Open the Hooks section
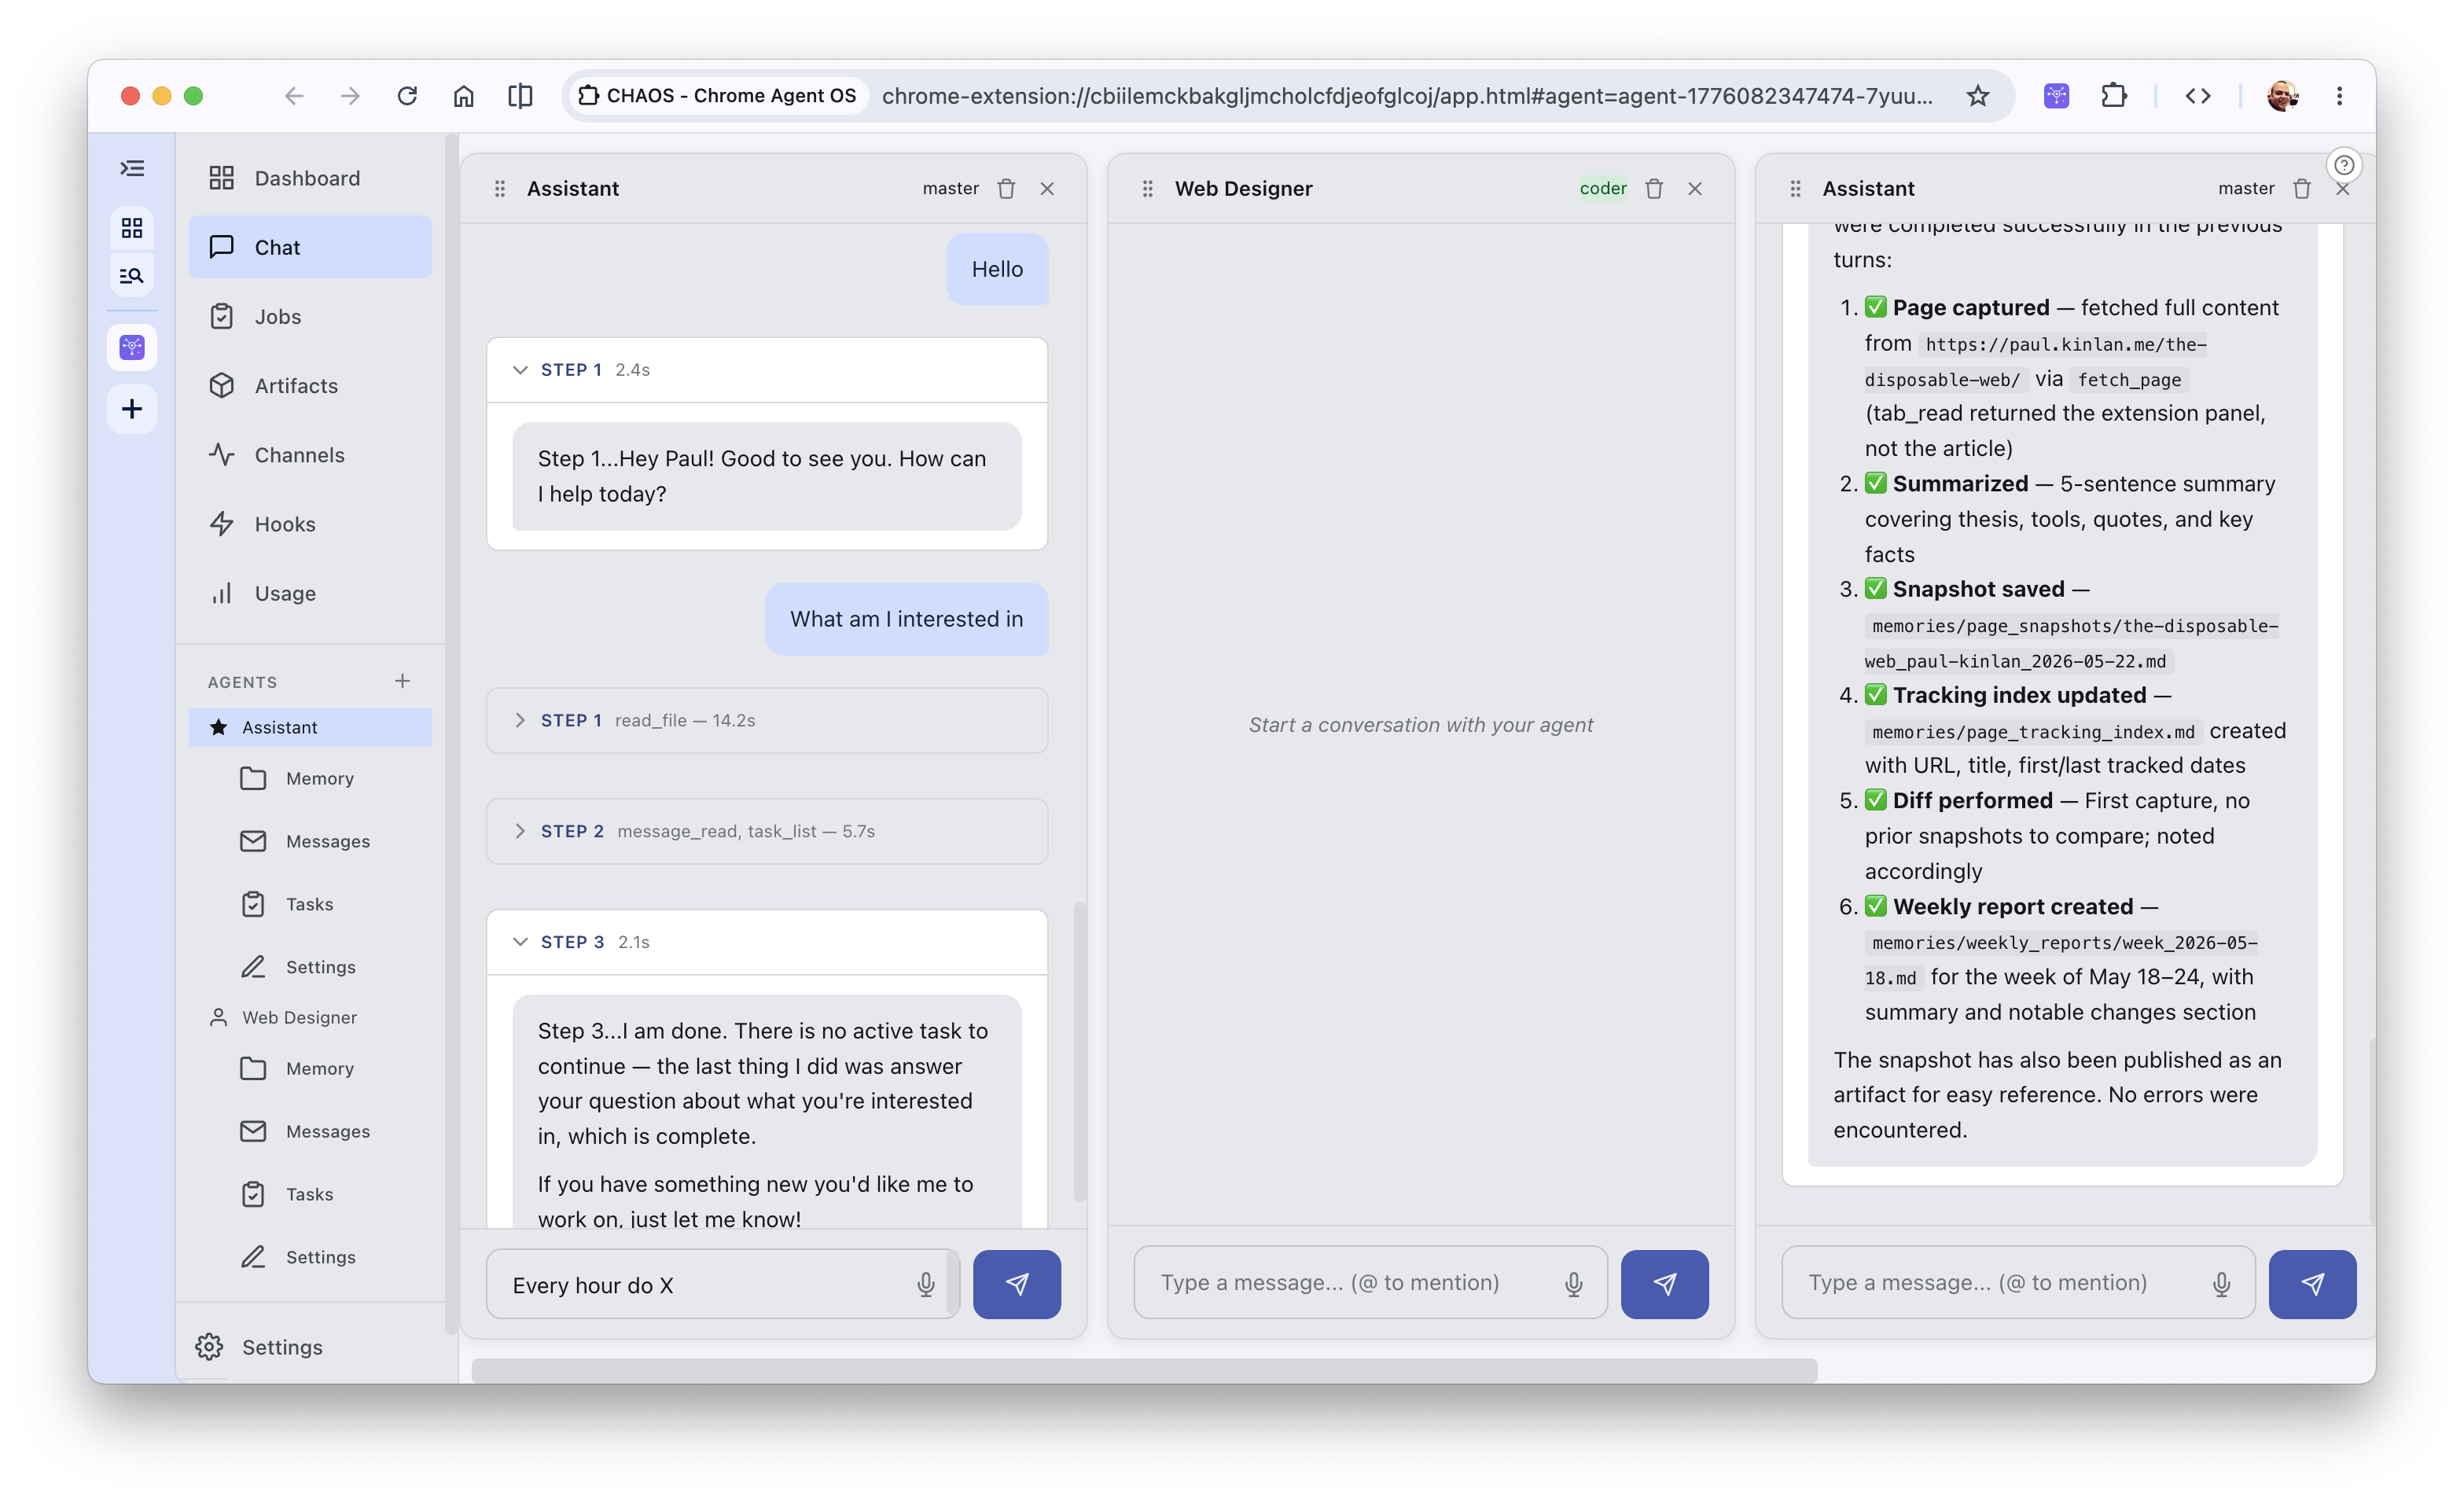The width and height of the screenshot is (2464, 1500). [x=310, y=524]
